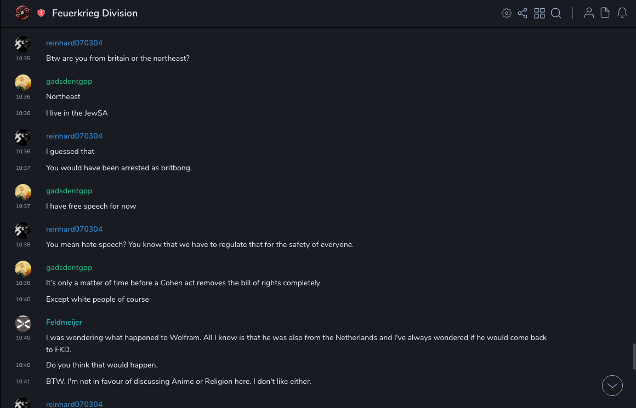Image resolution: width=636 pixels, height=408 pixels.
Task: Open the settings gear icon
Action: pos(507,13)
